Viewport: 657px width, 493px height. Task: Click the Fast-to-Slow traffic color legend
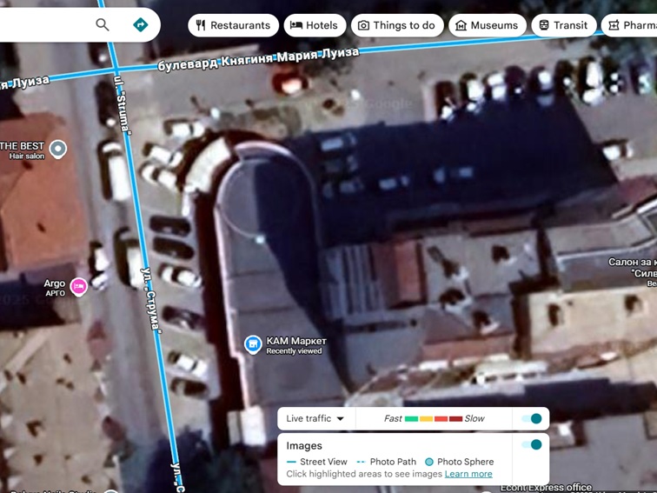coord(434,418)
